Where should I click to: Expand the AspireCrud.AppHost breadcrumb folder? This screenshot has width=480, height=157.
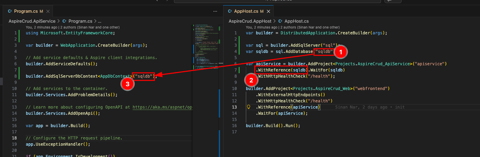(x=250, y=21)
